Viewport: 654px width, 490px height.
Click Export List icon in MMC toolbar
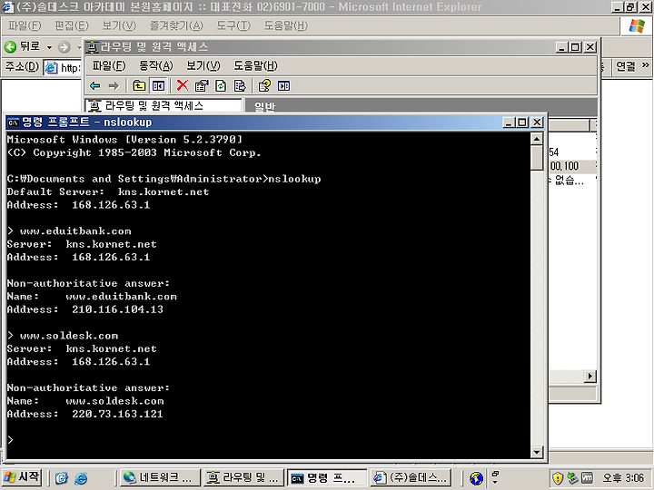point(240,86)
